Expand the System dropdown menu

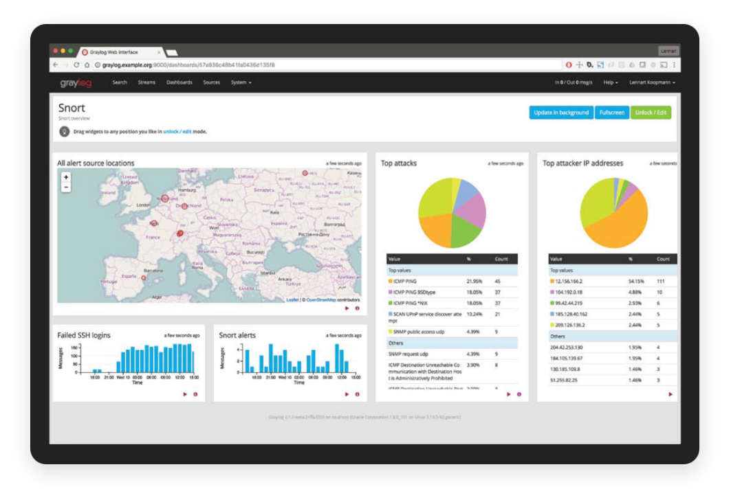[241, 82]
